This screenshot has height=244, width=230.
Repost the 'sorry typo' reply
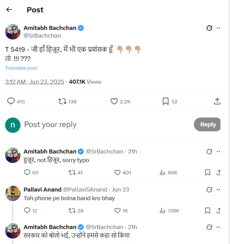[72, 173]
